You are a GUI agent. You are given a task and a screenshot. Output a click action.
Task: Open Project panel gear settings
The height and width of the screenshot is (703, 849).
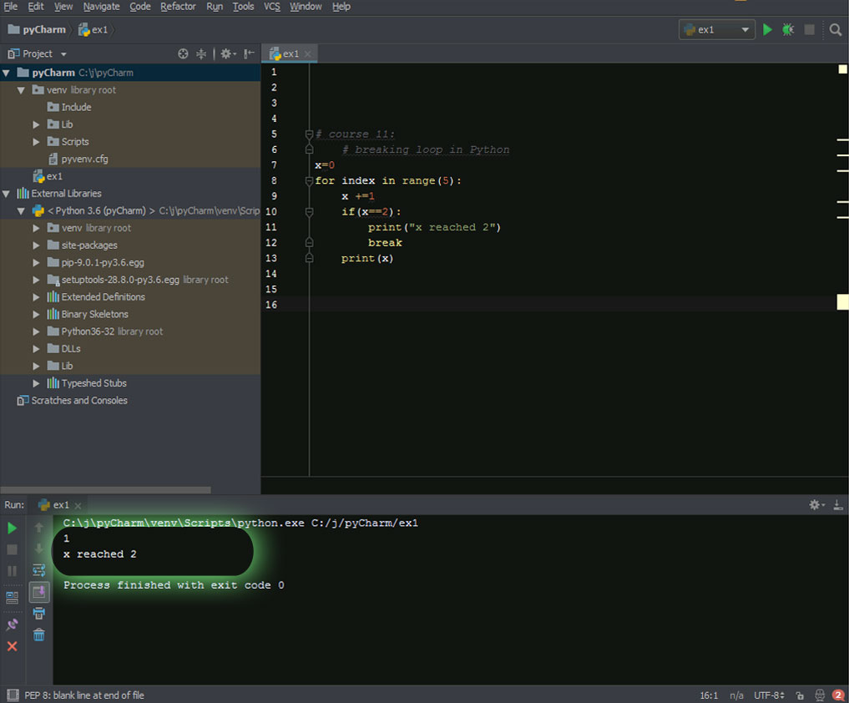pyautogui.click(x=227, y=53)
